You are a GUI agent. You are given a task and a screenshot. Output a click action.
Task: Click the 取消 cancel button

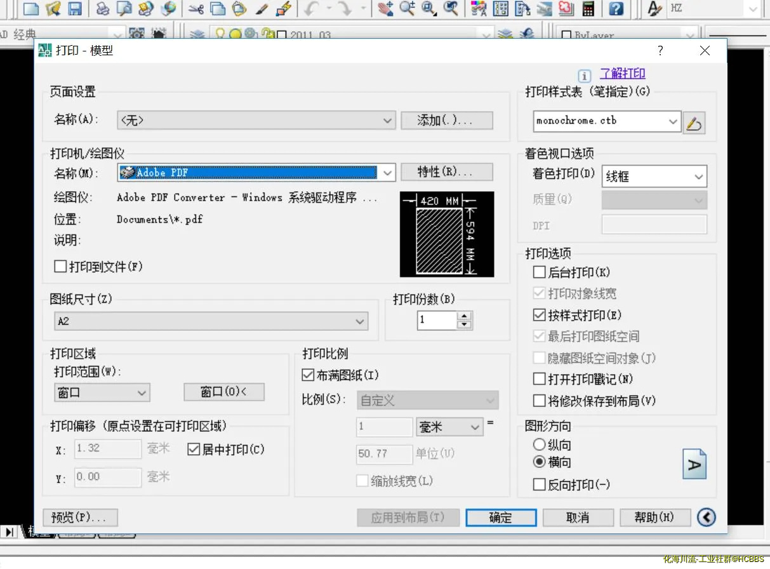click(x=578, y=518)
